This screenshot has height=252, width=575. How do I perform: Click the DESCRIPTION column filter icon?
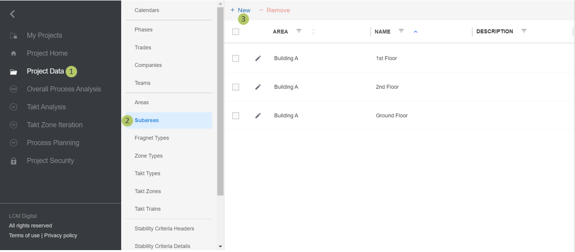point(524,31)
